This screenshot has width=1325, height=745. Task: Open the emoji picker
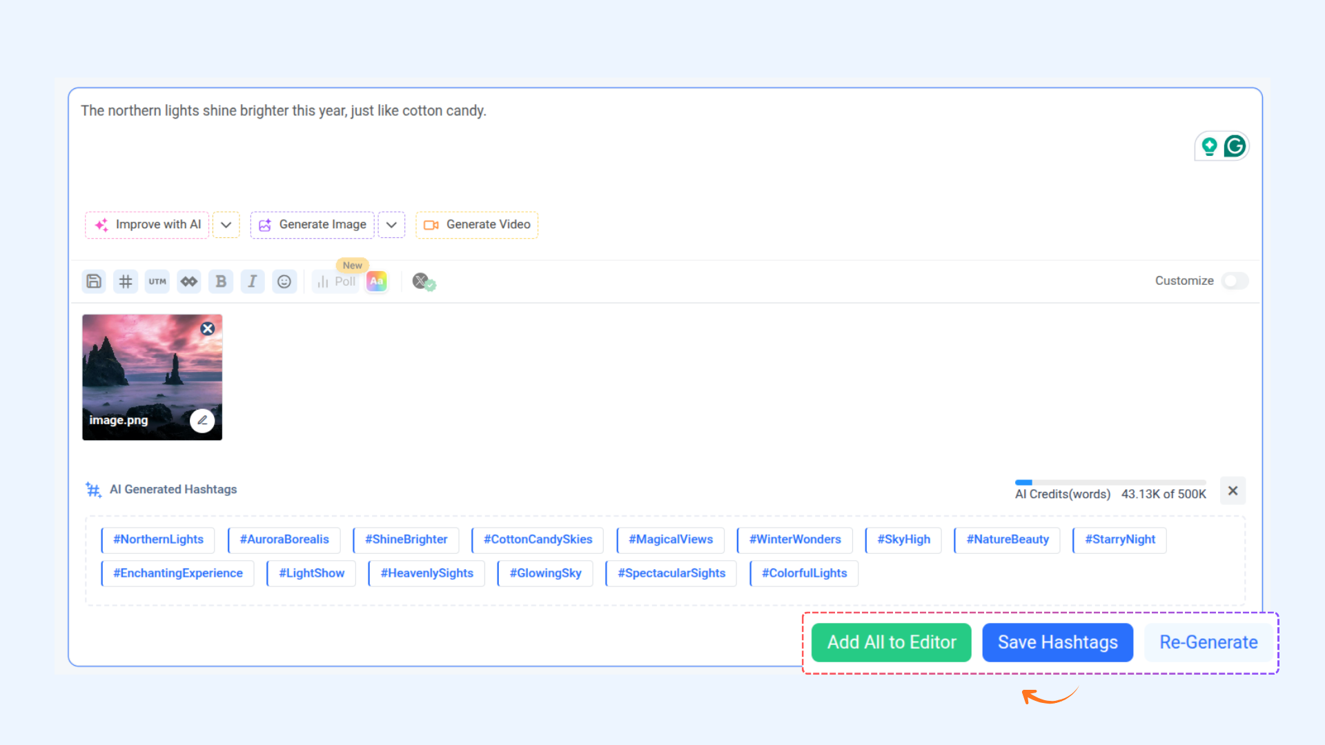click(x=284, y=281)
